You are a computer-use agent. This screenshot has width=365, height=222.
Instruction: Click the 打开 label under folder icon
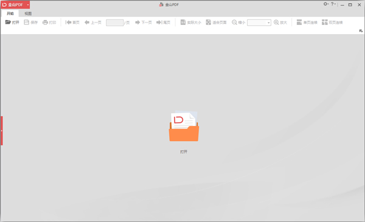pos(184,151)
